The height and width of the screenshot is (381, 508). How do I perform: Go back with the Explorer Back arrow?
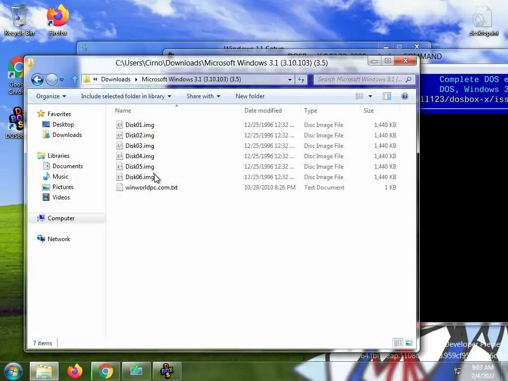tap(37, 79)
